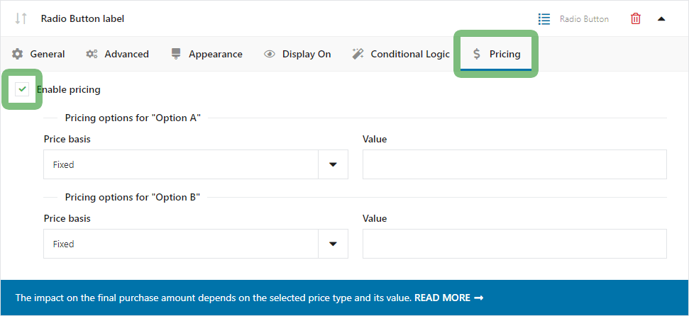Viewport: 689px width, 316px height.
Task: Click the cogs icon beside Advanced
Action: pos(92,54)
